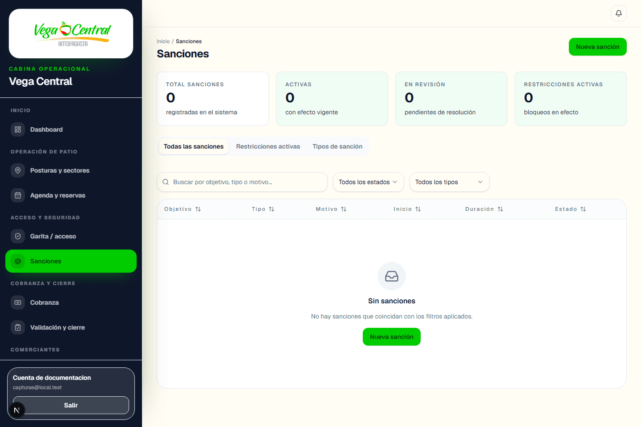Open Todos los tipos dropdown
Image resolution: width=641 pixels, height=427 pixels.
click(x=449, y=182)
